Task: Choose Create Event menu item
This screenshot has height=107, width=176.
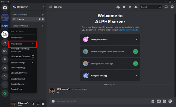Action: pyautogui.click(x=22, y=89)
